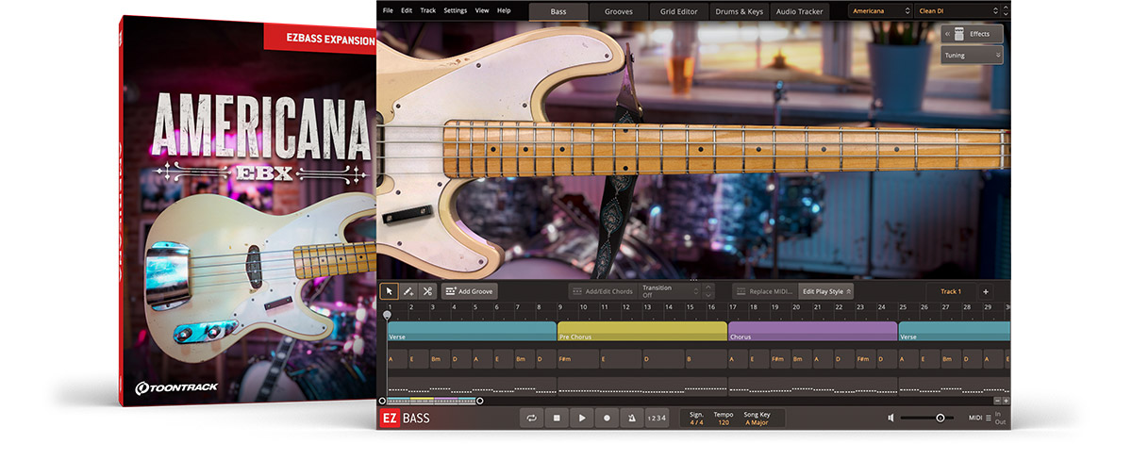Screen dimensions: 1132x460
Task: Select the first Verse song block
Action: click(471, 331)
